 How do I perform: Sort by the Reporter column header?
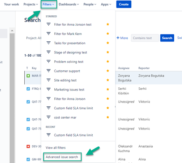[144, 68]
